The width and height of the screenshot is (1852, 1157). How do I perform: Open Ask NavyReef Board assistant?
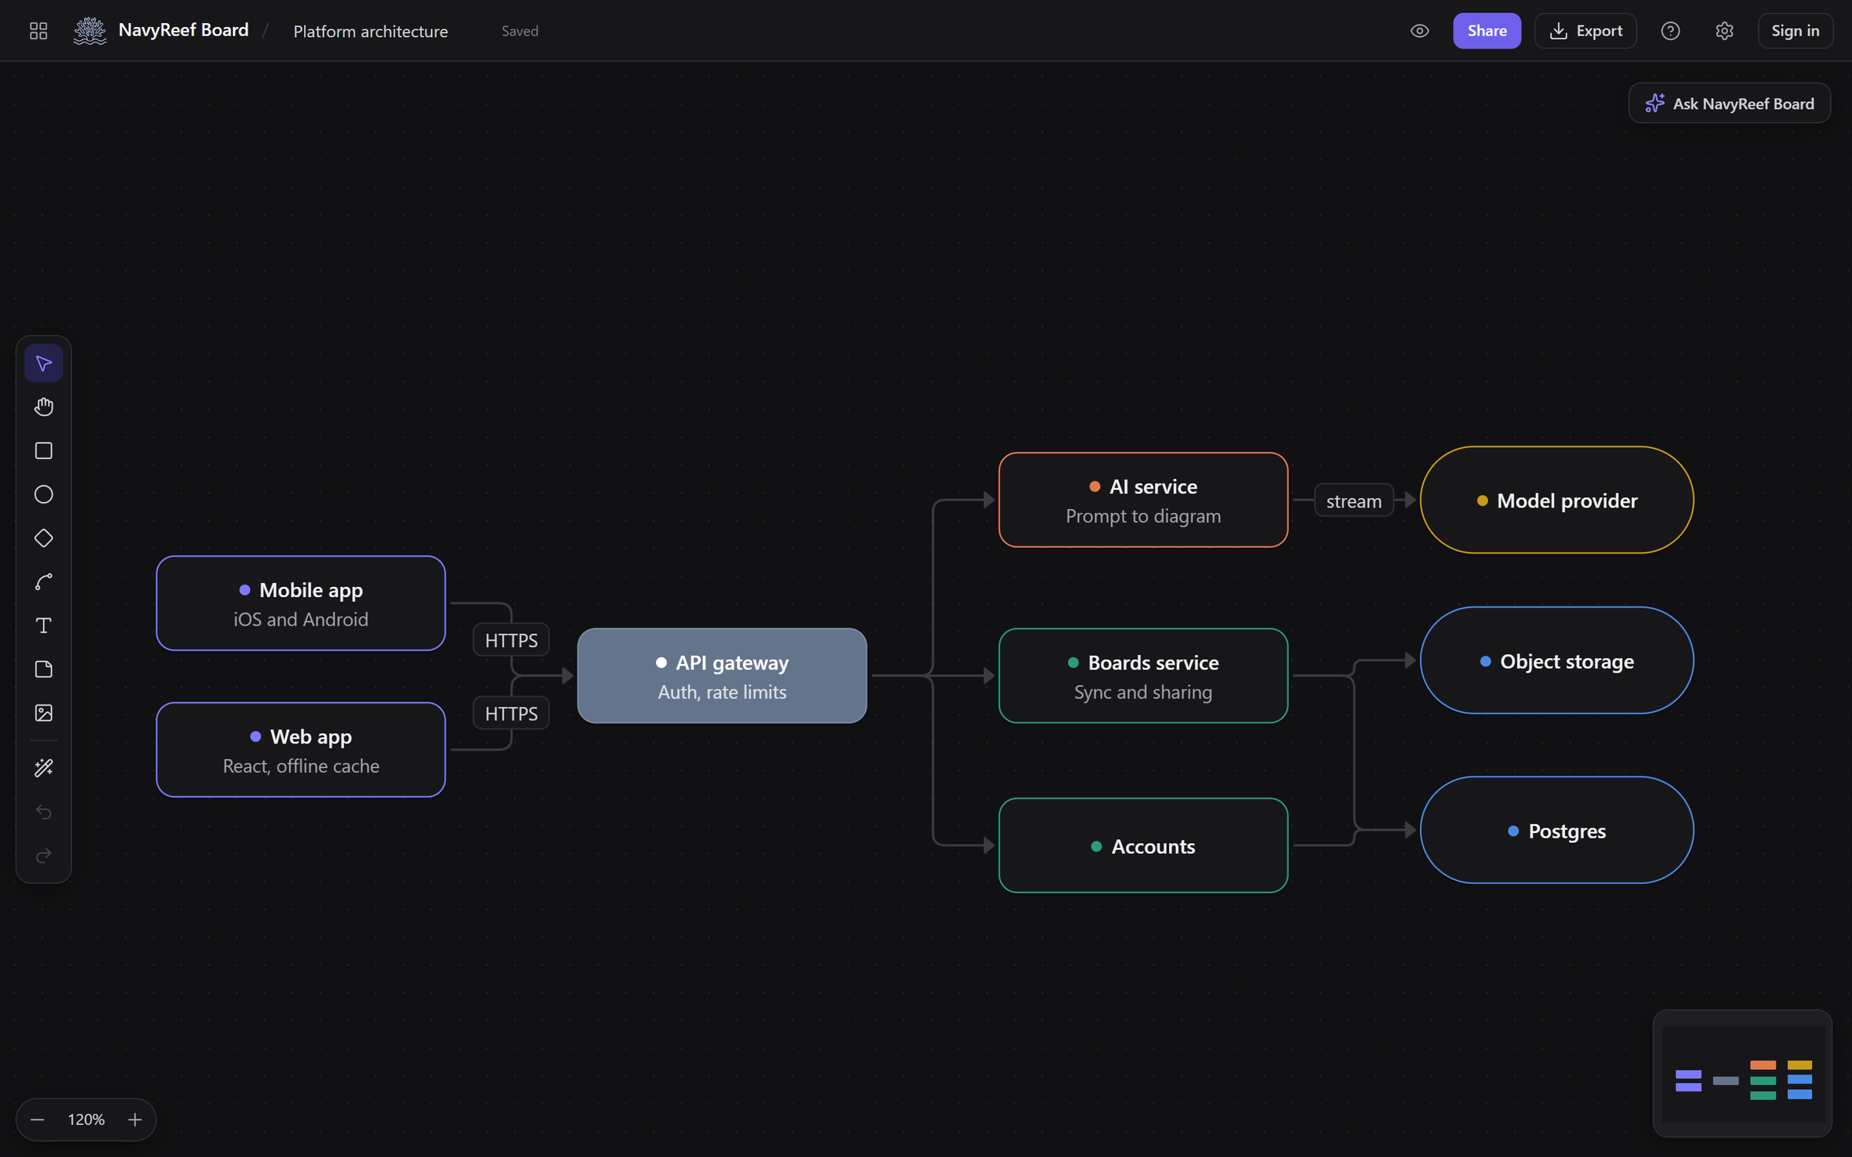coord(1729,103)
